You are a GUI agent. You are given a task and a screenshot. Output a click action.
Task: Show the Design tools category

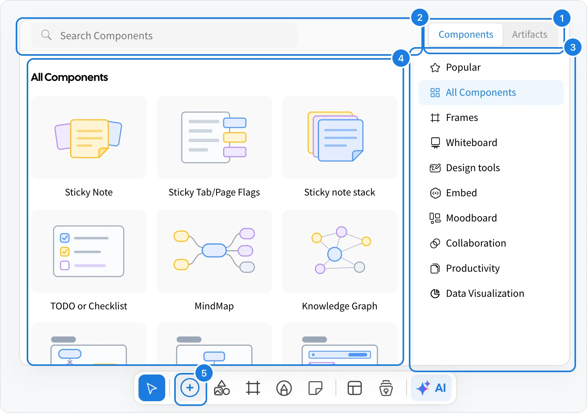pos(491,168)
